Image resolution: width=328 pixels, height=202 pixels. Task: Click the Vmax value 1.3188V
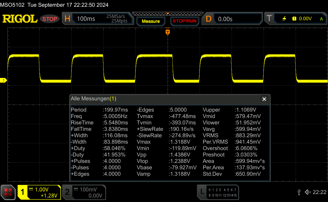(179, 142)
